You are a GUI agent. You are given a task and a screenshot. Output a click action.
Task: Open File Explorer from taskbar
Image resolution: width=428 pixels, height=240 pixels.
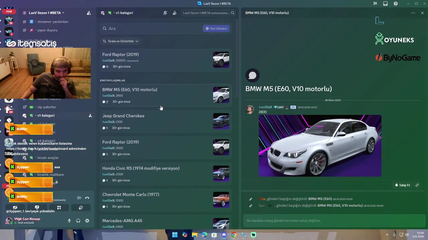(x=195, y=235)
